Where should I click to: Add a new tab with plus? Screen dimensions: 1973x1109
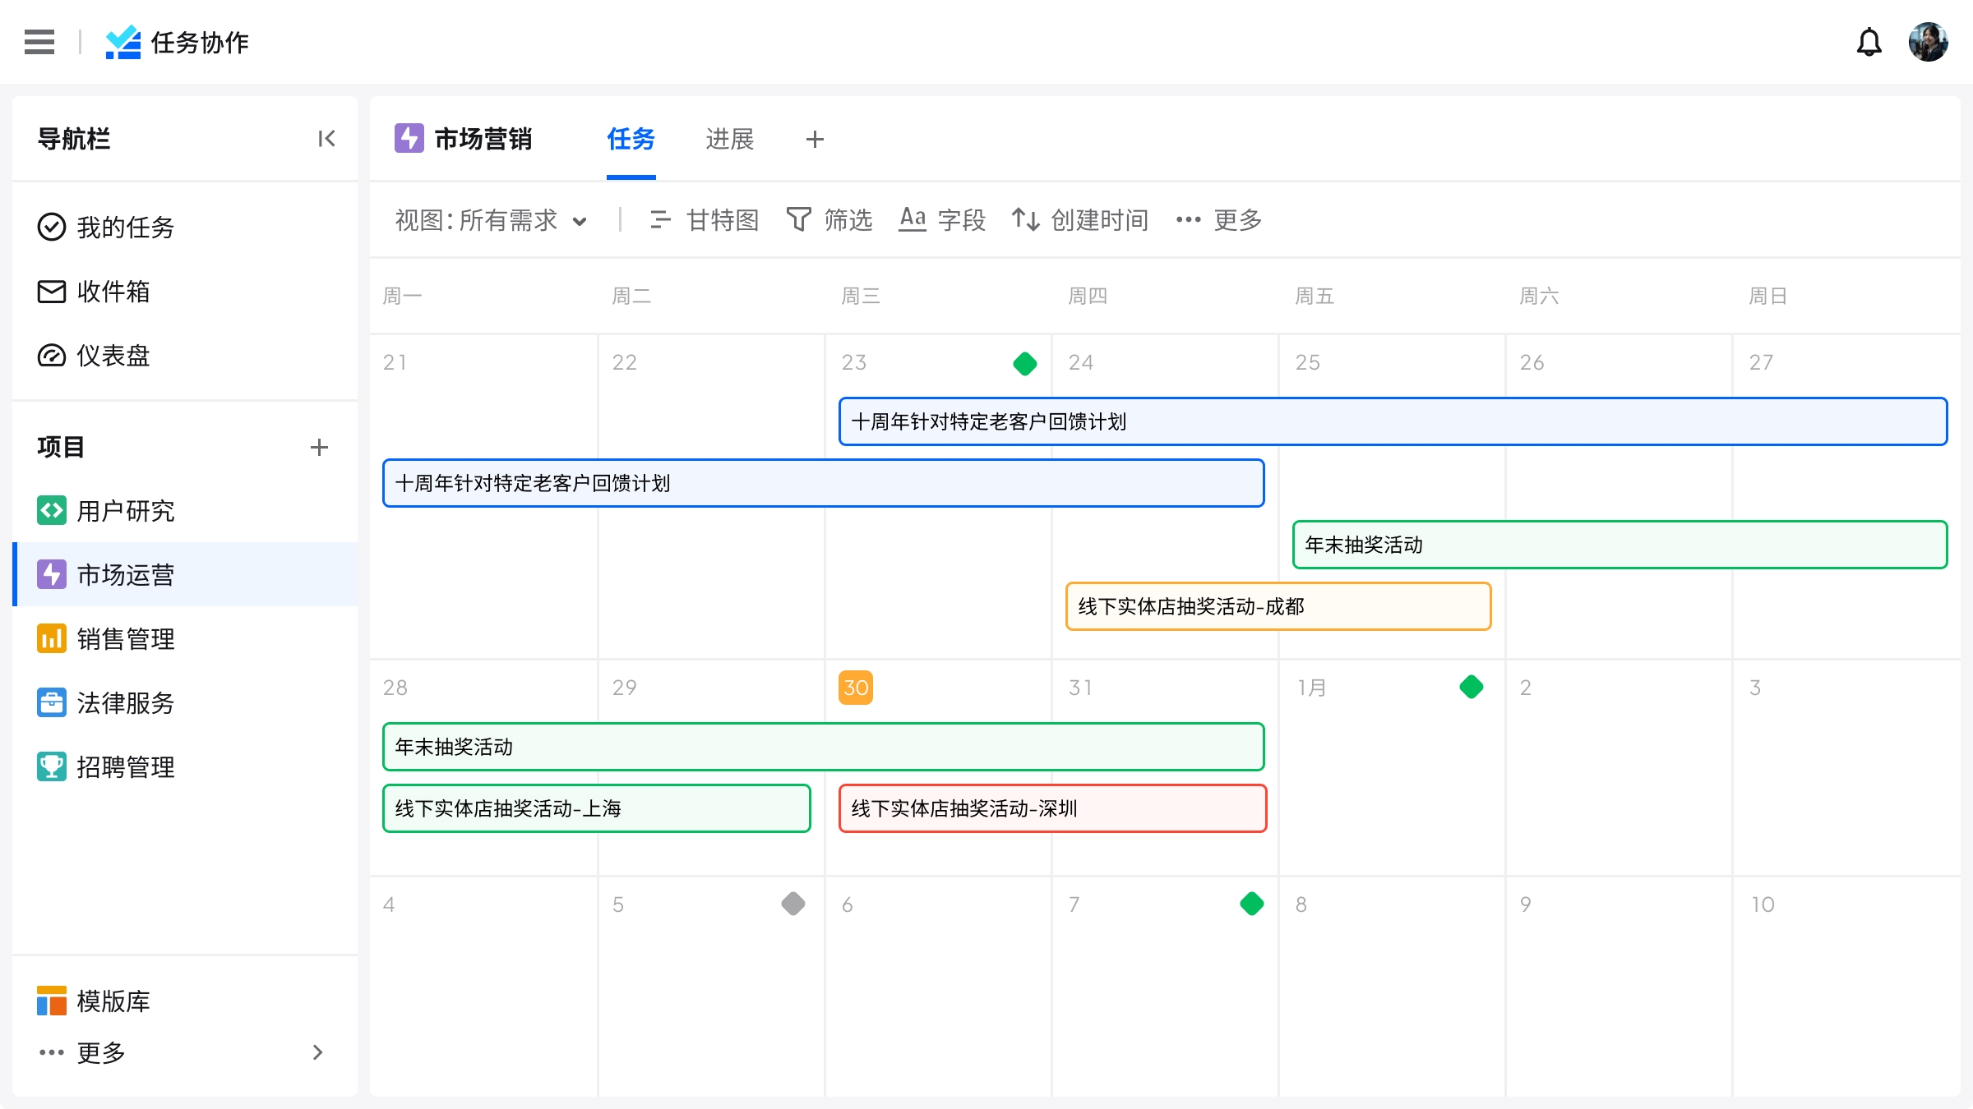click(x=815, y=140)
